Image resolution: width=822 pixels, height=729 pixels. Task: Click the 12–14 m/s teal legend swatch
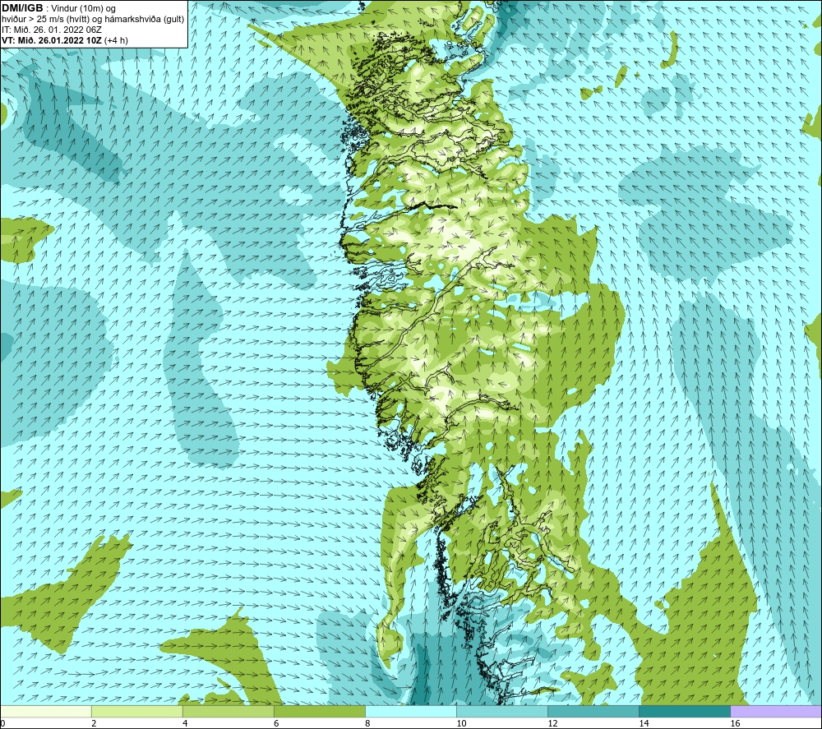(x=593, y=711)
